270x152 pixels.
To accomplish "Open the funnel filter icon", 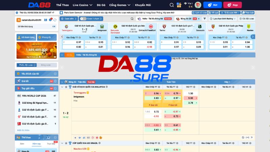I will [205, 19].
